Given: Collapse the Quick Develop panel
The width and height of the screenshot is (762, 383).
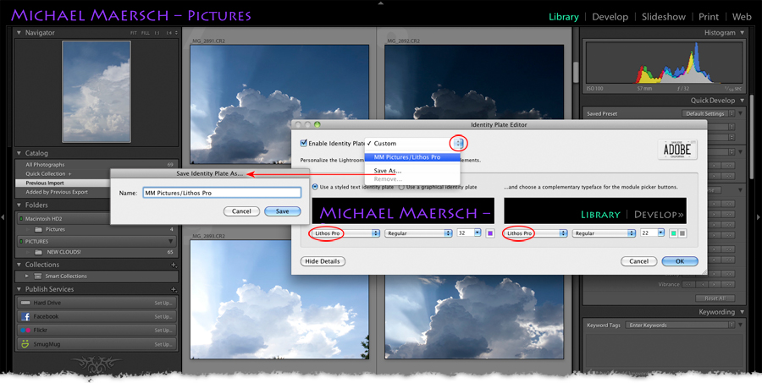Looking at the screenshot, I should point(742,101).
